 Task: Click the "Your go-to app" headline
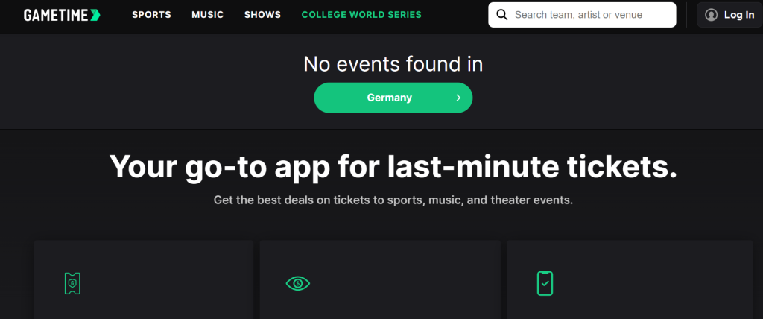(393, 166)
